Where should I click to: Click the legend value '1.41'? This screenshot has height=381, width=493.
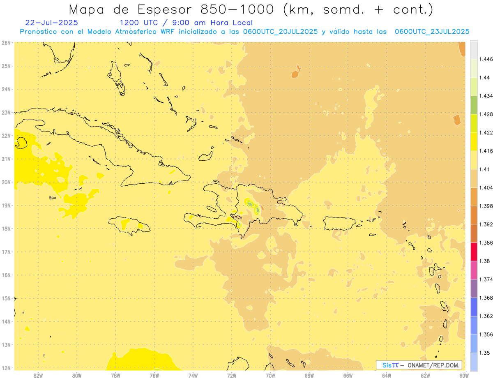tap(484, 169)
